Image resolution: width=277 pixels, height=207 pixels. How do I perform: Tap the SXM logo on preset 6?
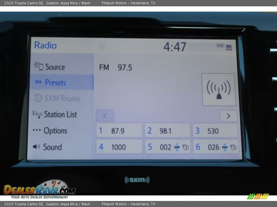point(225,147)
